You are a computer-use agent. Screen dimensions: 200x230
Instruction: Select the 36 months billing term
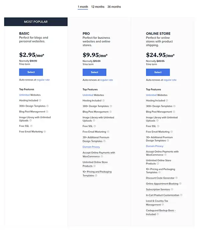pos(114,7)
